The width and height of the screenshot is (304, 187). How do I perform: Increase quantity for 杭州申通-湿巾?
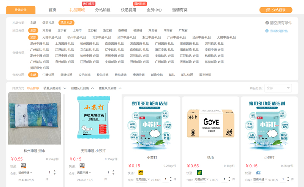(x=55, y=171)
